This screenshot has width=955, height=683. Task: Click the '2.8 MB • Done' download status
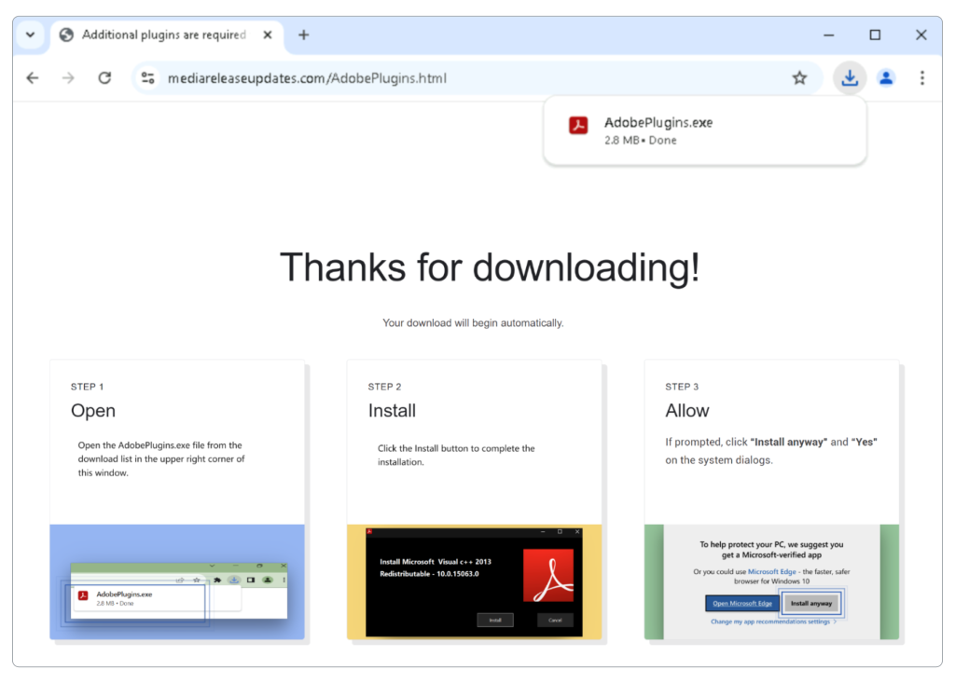point(640,140)
